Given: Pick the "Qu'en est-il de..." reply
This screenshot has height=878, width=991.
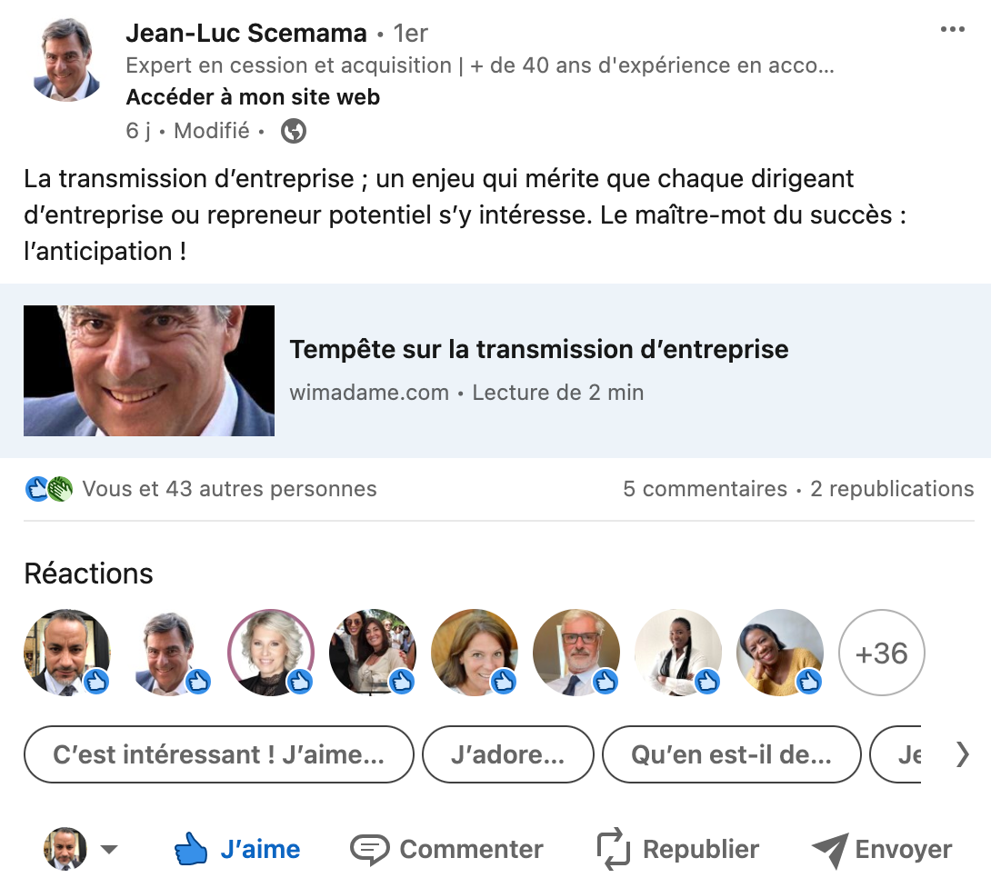Looking at the screenshot, I should (x=731, y=754).
